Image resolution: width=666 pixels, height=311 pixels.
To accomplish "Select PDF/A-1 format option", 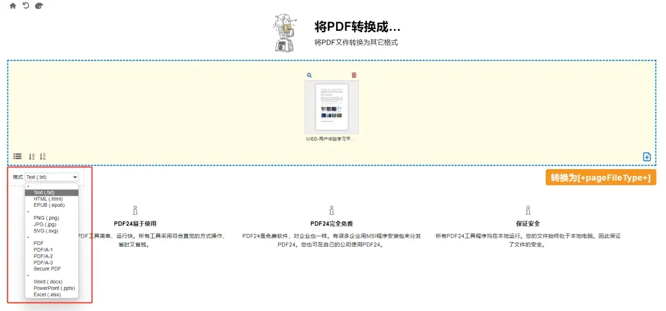I will [51, 250].
